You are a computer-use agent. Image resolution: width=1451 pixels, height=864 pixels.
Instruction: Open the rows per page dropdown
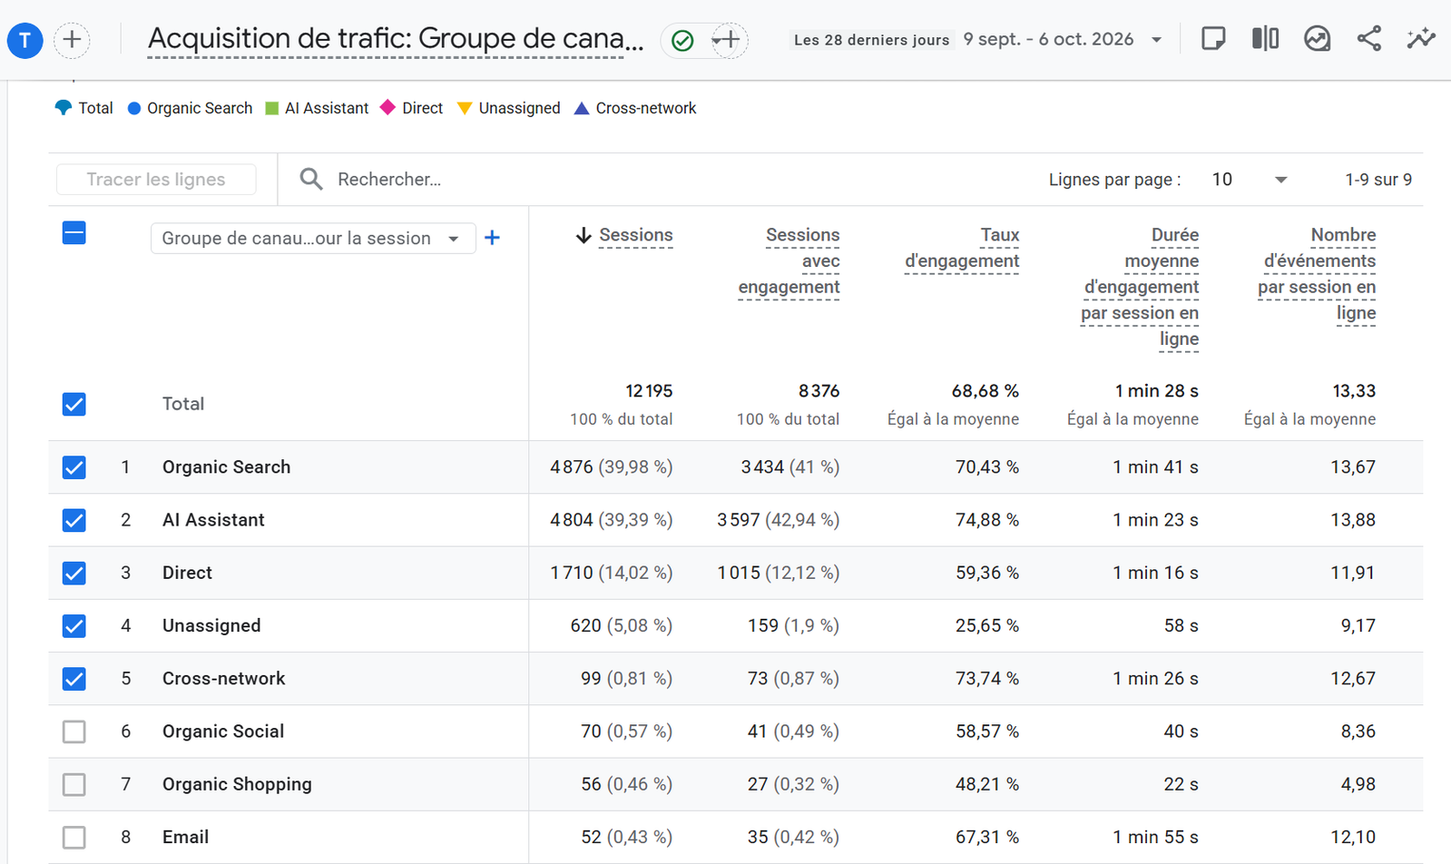pyautogui.click(x=1250, y=180)
